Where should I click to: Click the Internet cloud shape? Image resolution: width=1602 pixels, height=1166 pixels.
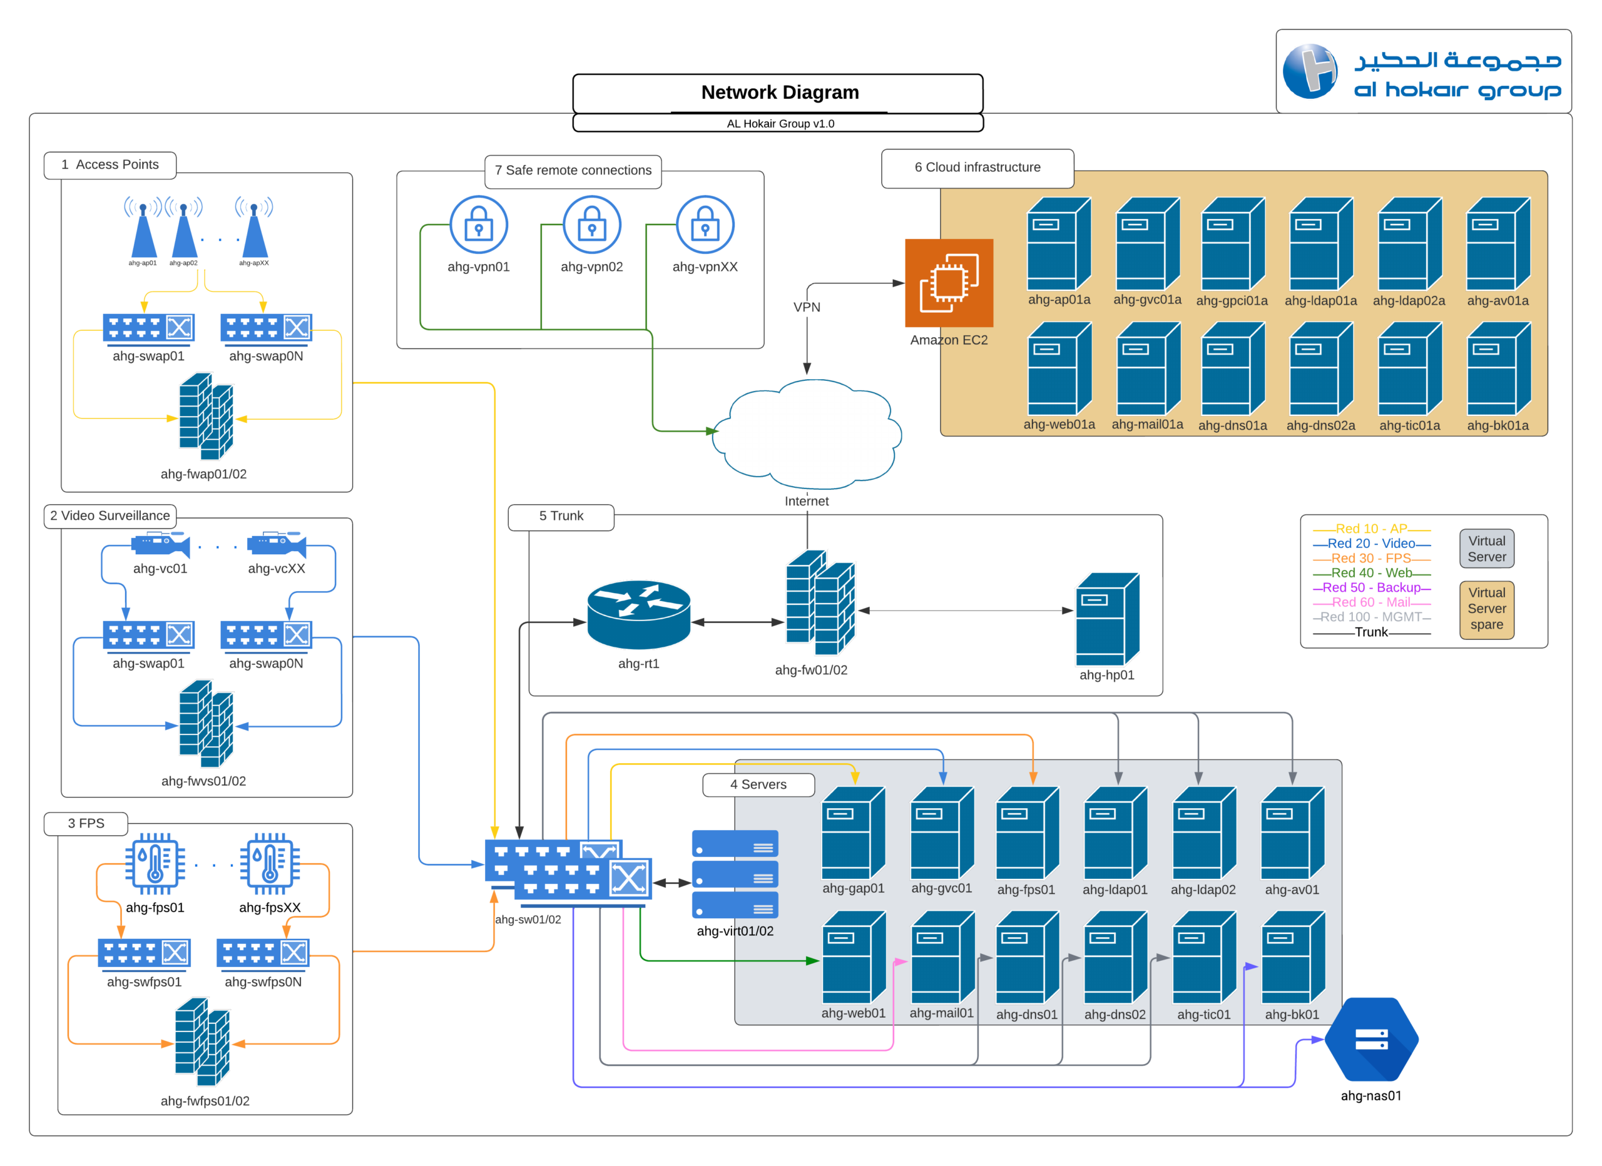807,435
